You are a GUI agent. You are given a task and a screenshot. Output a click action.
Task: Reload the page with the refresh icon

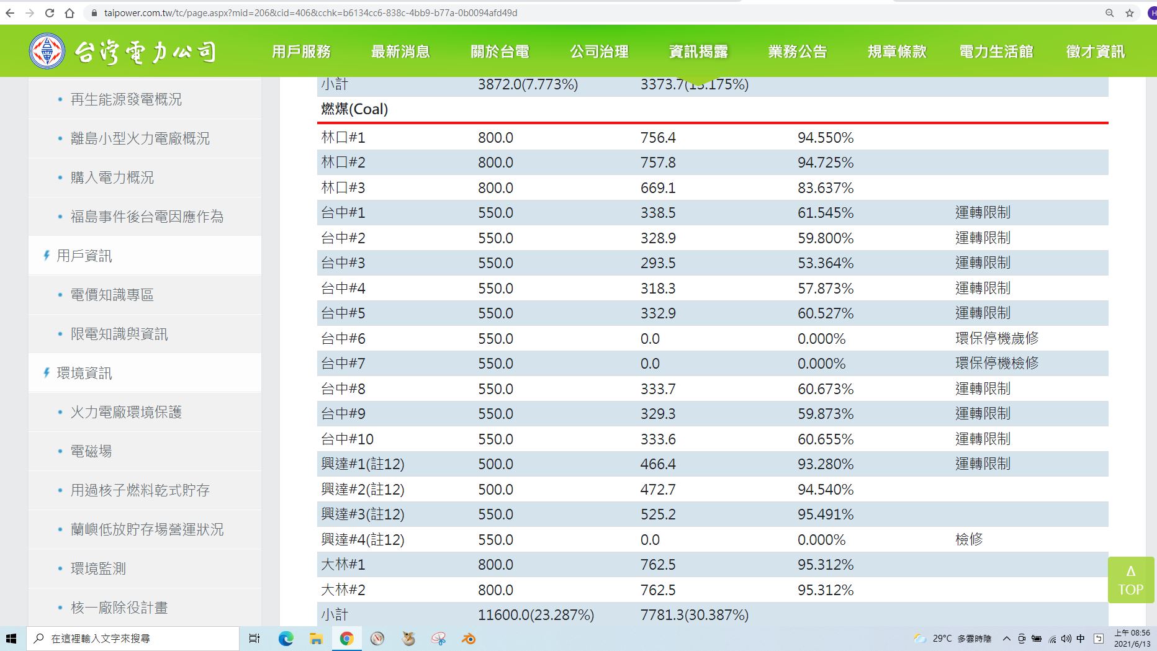pyautogui.click(x=50, y=13)
